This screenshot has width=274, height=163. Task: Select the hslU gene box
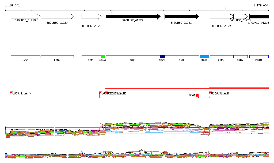(x=259, y=57)
